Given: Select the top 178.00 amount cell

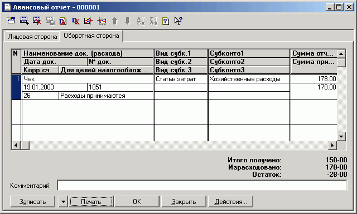Looking at the screenshot, I should [x=314, y=79].
